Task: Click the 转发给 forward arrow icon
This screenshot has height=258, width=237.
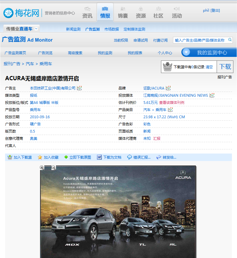Action: pos(159,157)
